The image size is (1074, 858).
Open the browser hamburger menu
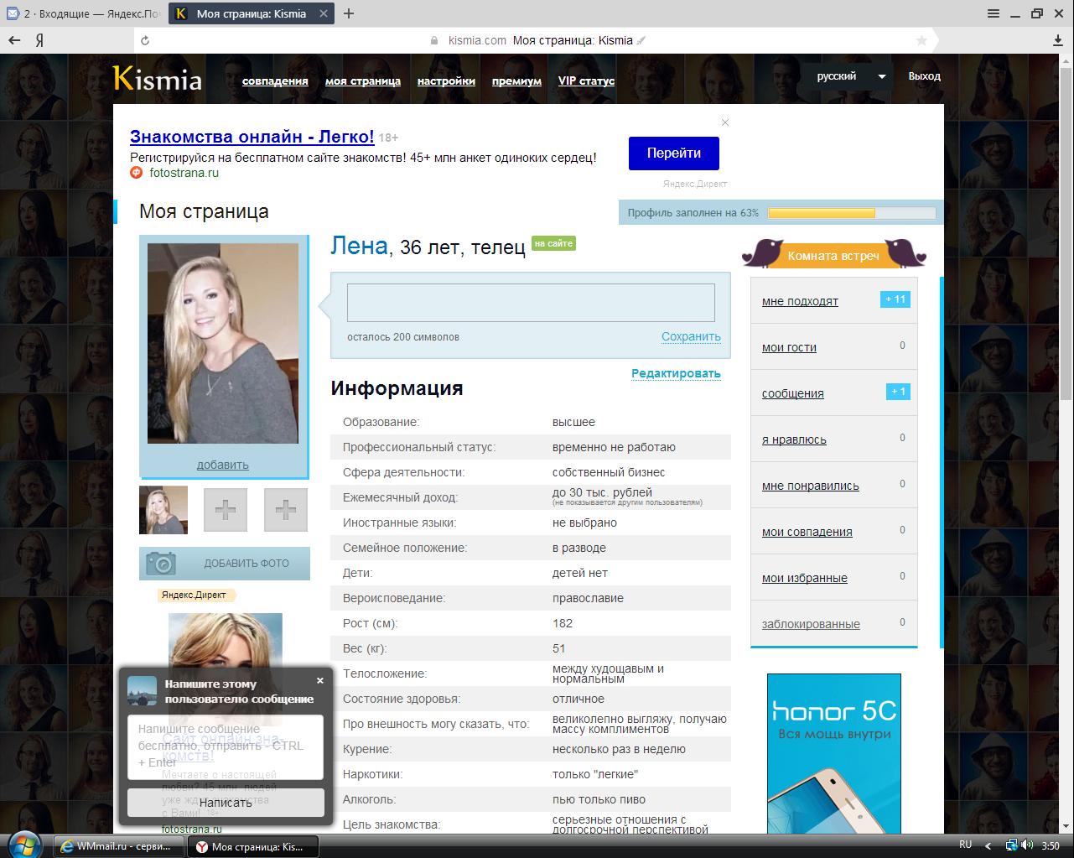(x=994, y=13)
